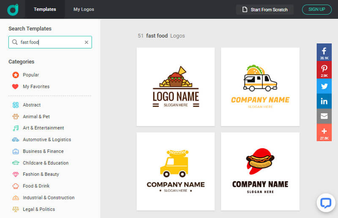Share via Pinterest icon
Viewport: 338px width, 218px height.
coord(324,69)
